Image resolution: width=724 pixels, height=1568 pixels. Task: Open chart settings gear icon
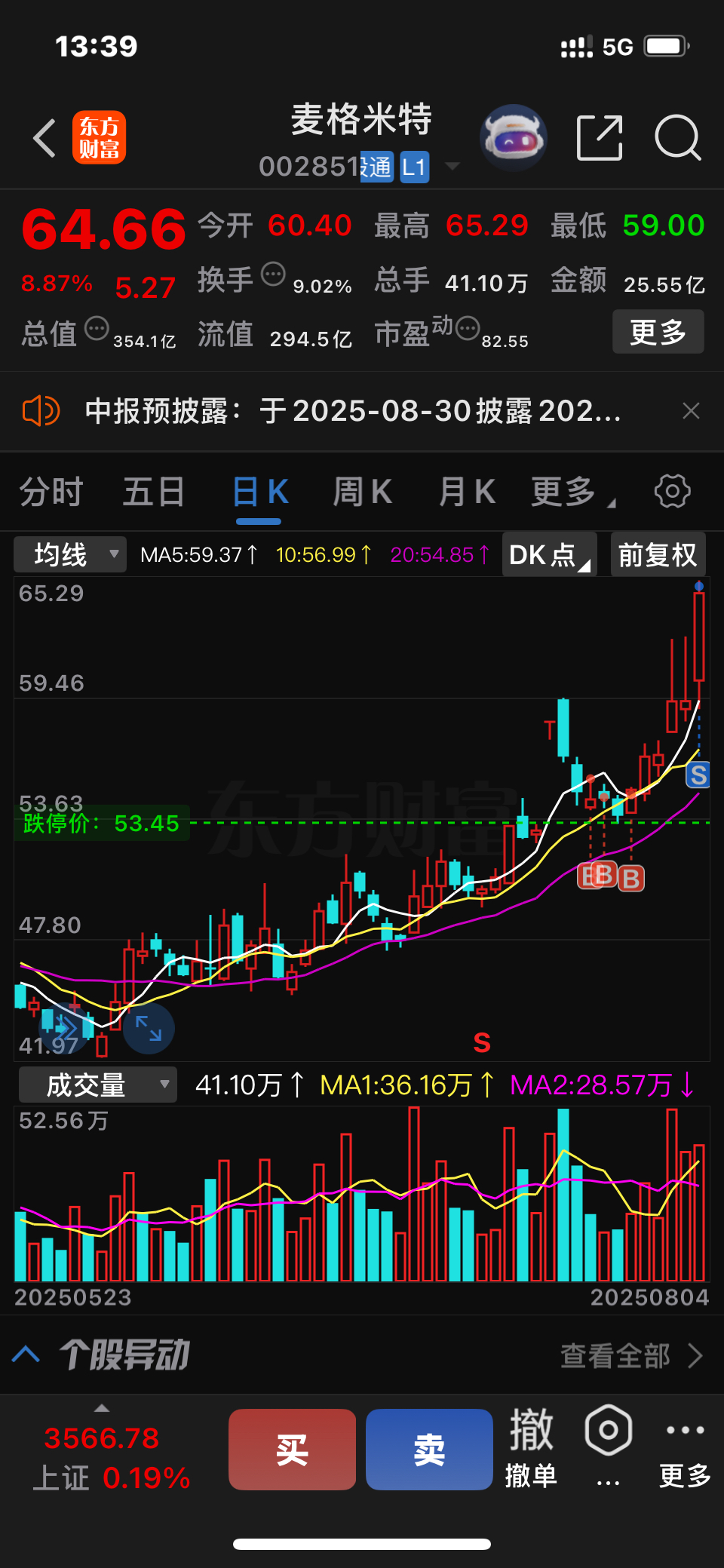(672, 492)
